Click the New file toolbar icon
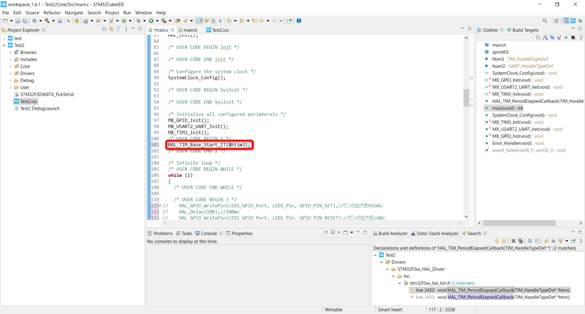The width and height of the screenshot is (585, 314). (x=5, y=21)
